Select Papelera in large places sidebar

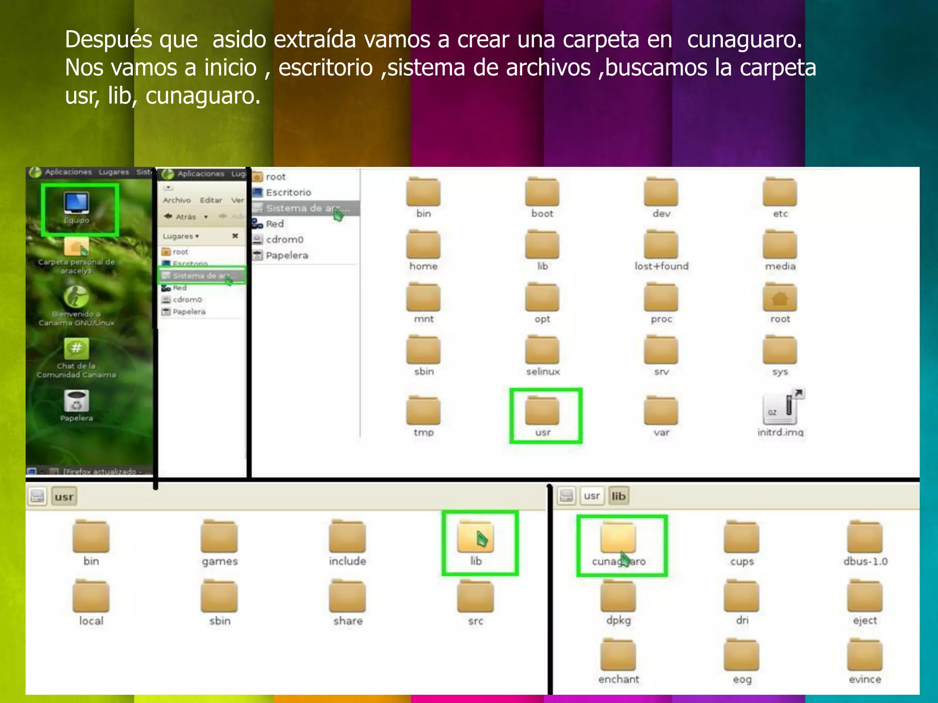(281, 255)
